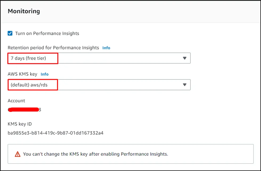
Task: Click the "Retention period for Performance Insights" label
Action: tap(53, 48)
